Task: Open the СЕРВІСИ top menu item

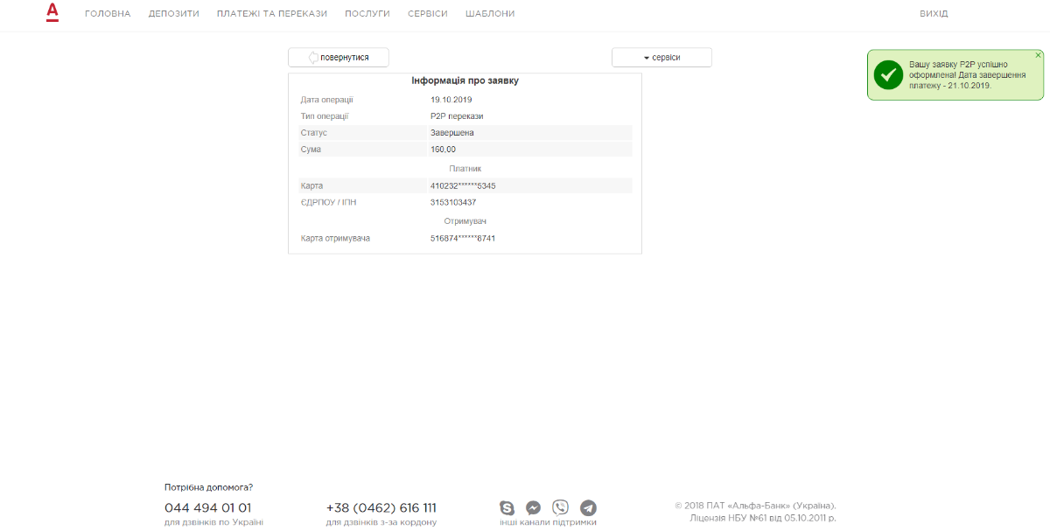Action: [x=428, y=14]
